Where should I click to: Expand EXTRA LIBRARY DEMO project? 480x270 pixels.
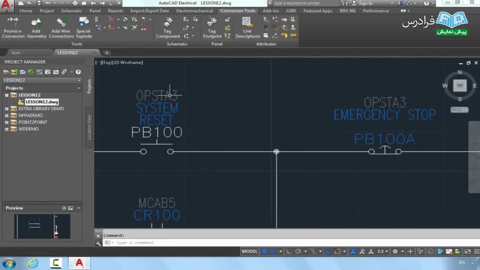(x=7, y=109)
